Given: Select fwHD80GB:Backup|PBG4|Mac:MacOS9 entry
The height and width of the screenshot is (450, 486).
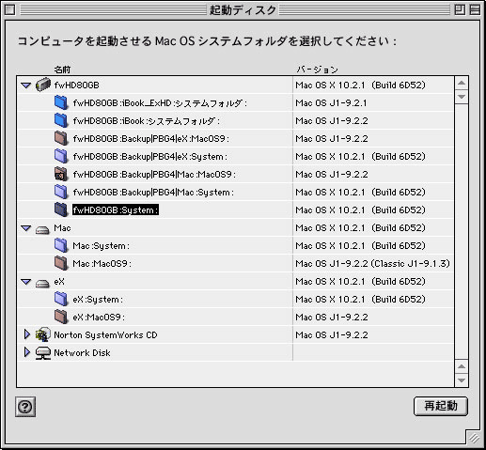Looking at the screenshot, I should [x=154, y=175].
